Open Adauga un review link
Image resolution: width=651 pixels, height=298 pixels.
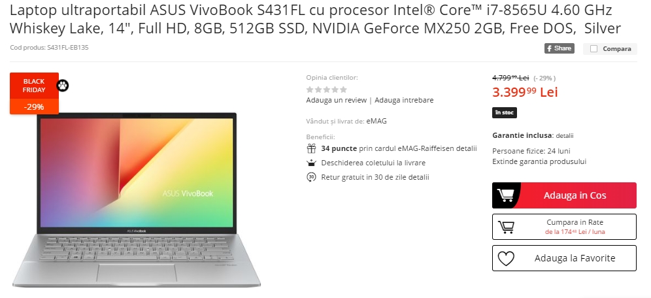[337, 100]
